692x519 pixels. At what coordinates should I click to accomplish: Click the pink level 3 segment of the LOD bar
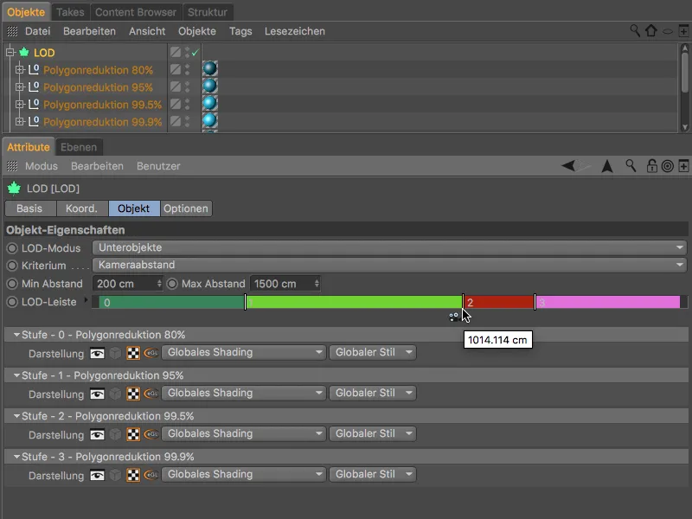pos(608,302)
